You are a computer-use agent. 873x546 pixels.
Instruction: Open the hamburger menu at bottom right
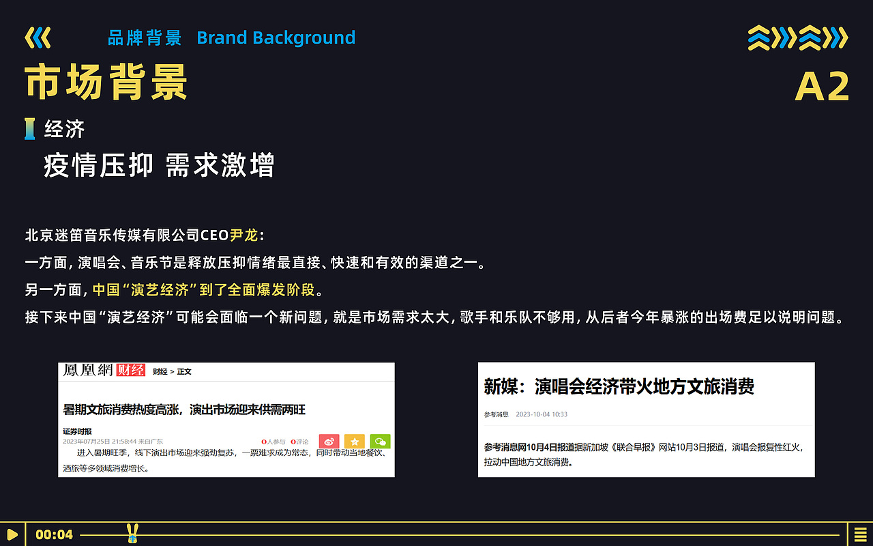[860, 534]
